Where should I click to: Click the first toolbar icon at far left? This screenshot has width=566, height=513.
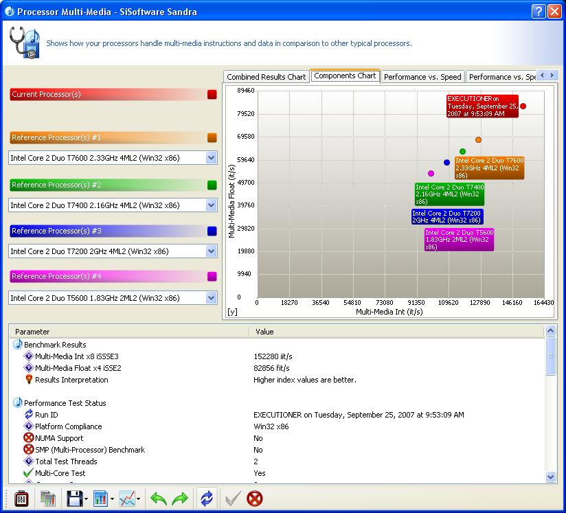[x=21, y=499]
